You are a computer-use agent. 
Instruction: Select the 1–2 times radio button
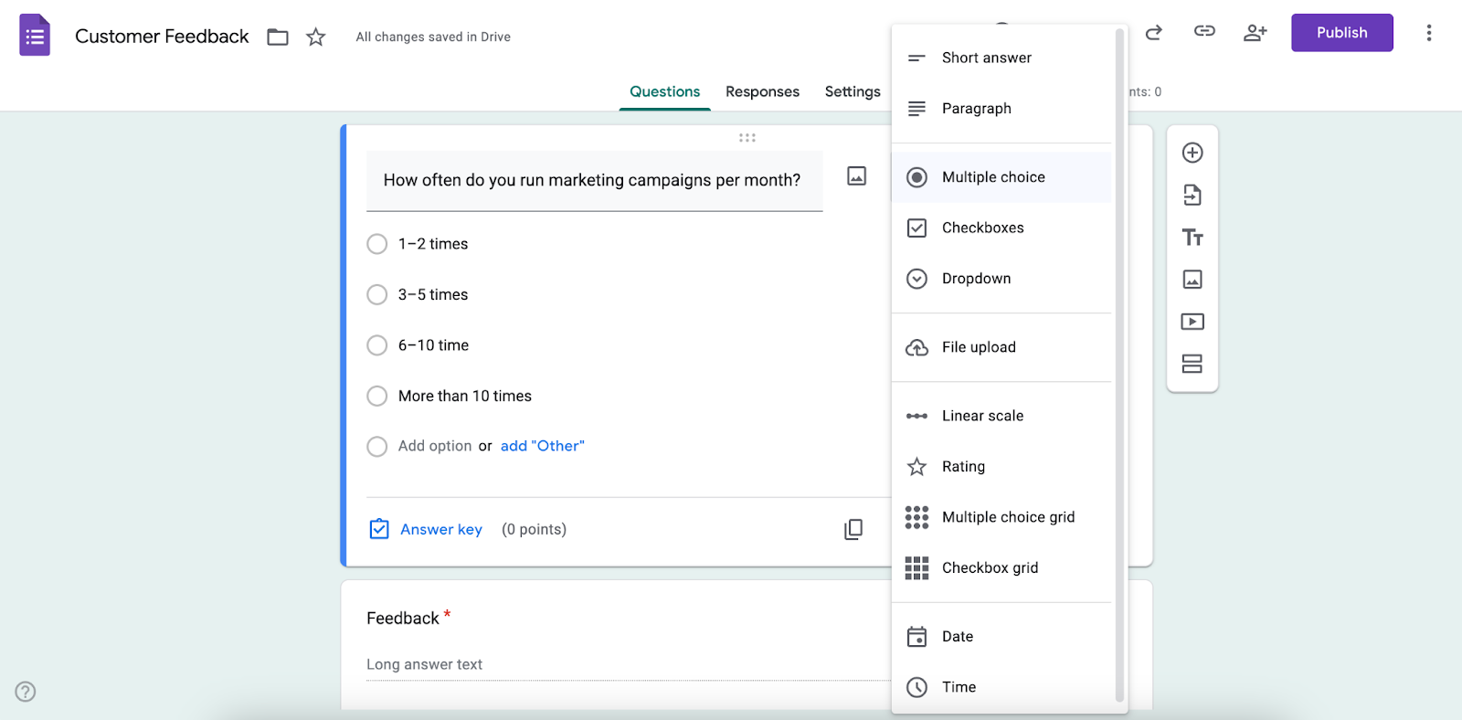377,244
